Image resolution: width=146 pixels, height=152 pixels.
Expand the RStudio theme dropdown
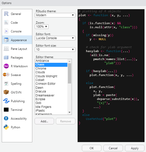tap(55, 15)
